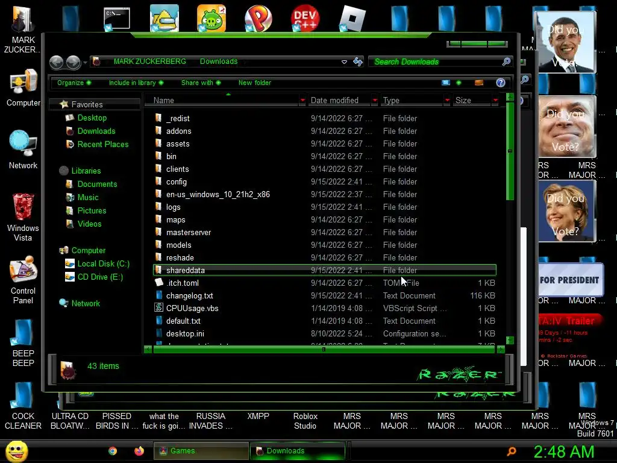The width and height of the screenshot is (617, 463).
Task: Click the scroll right arrow of file list
Action: 501,349
